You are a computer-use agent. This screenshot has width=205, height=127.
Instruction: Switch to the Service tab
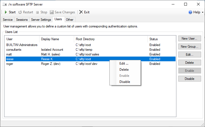coord(8,20)
